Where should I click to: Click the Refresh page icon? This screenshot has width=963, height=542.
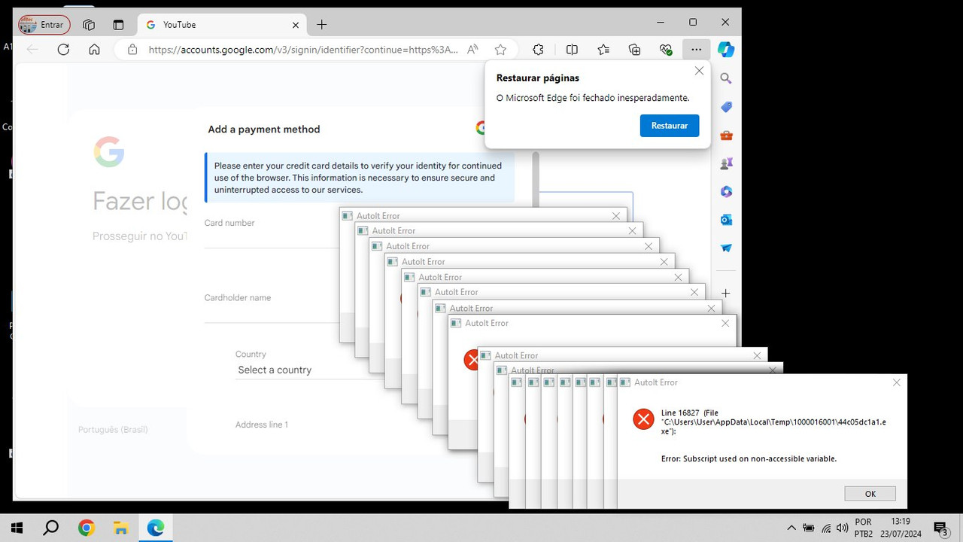[63, 50]
